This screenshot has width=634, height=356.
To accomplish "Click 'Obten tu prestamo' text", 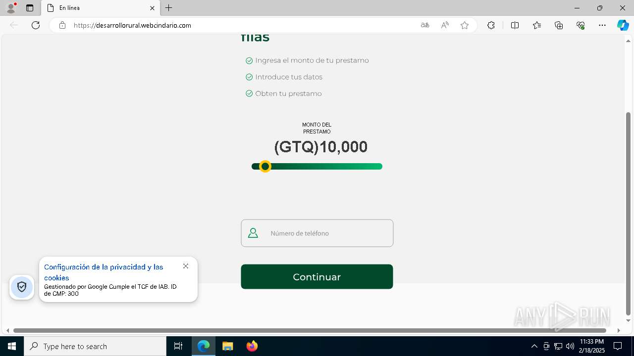I will pos(288,93).
